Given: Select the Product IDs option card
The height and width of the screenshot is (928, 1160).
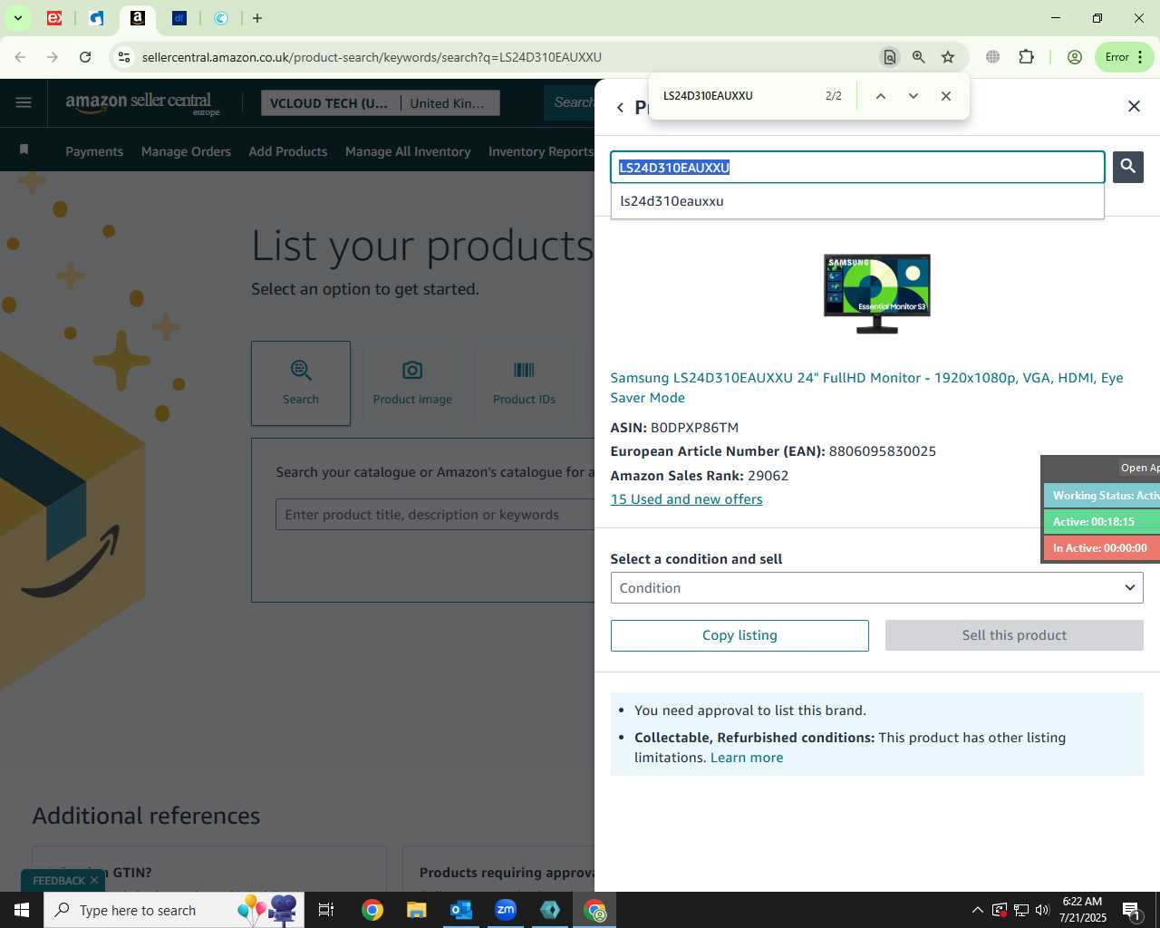Looking at the screenshot, I should click(524, 383).
